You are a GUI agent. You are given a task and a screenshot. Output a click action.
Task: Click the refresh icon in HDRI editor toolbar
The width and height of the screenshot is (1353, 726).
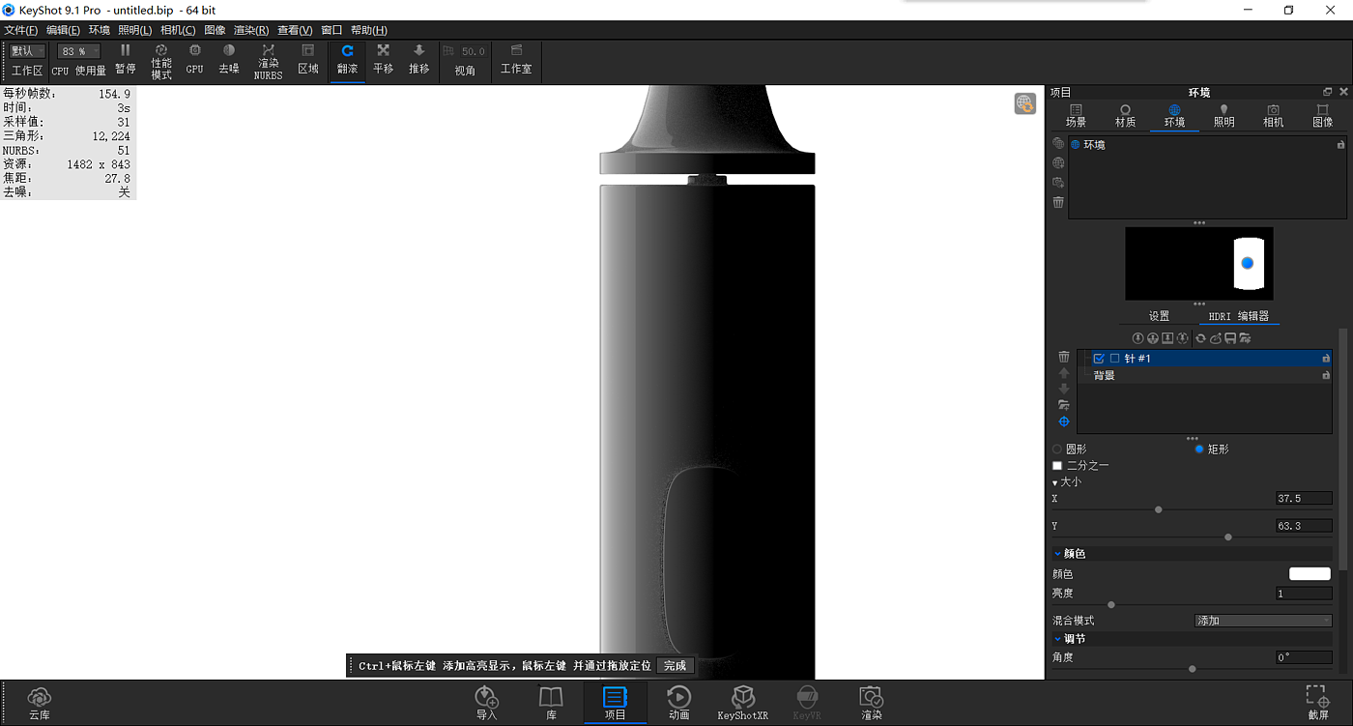click(x=1200, y=338)
